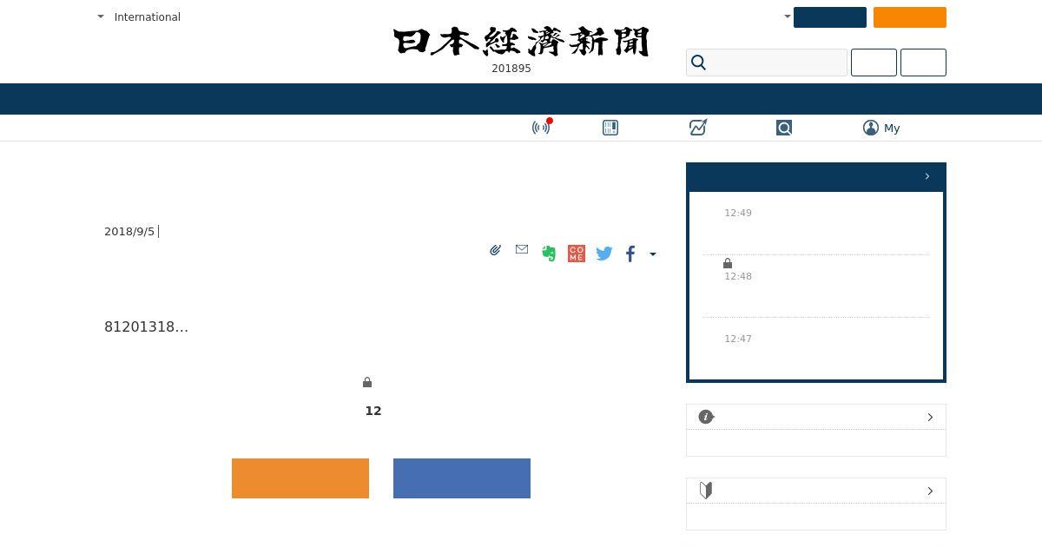Open the newspaper edition viewer icon
This screenshot has height=547, width=1042.
610,128
